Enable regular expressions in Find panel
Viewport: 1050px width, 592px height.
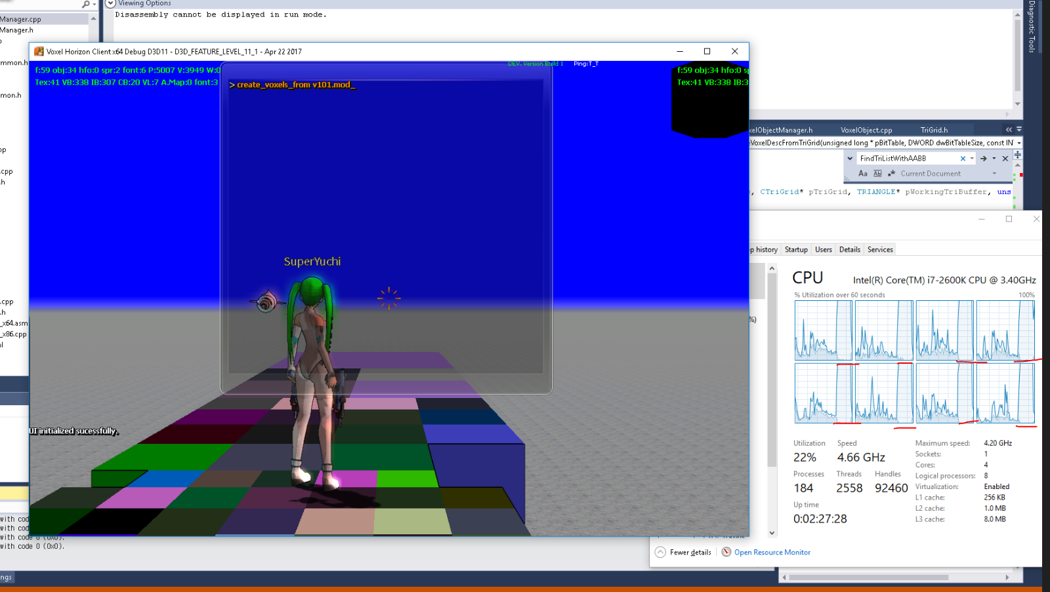(x=892, y=174)
